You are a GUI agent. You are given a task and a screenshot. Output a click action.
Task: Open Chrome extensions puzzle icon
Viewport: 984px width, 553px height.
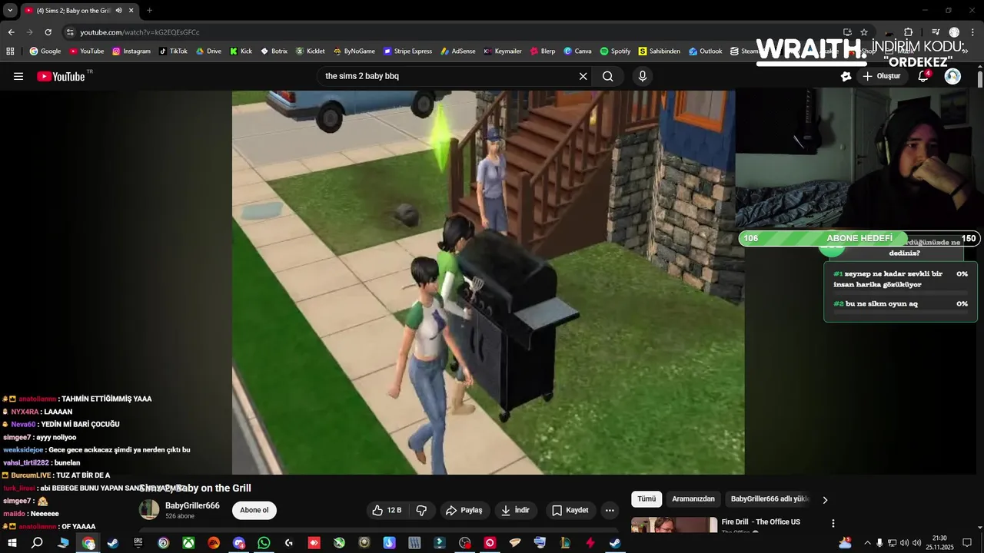[x=908, y=32]
